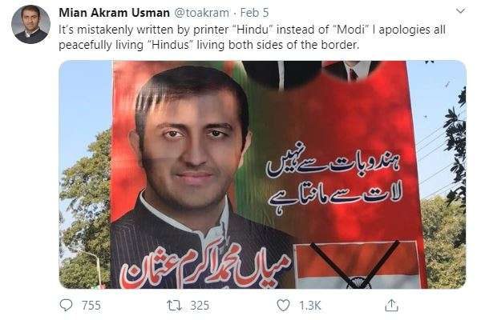
Task: Open the Feb 5 timestamp link
Action: (x=254, y=13)
